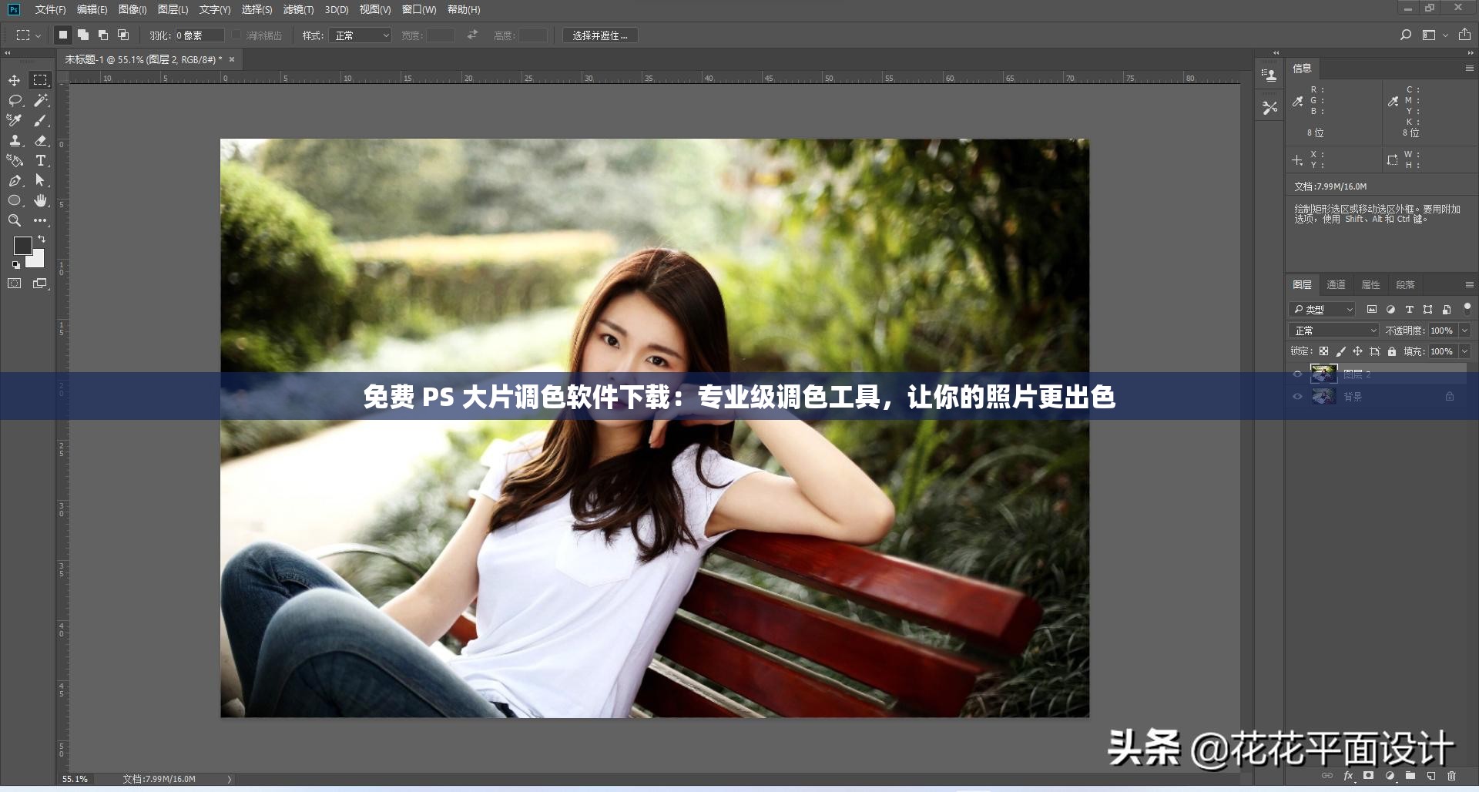Click the search magnifier icon top right
The image size is (1479, 792).
tap(1406, 35)
